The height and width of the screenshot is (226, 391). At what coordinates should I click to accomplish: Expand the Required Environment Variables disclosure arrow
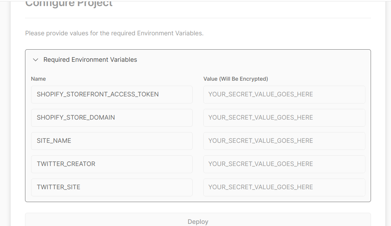pyautogui.click(x=35, y=60)
